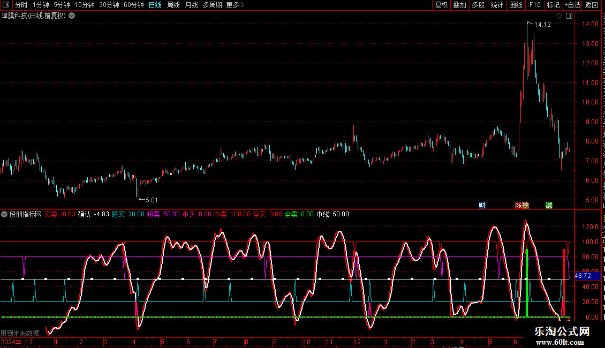
Task: Click the 5.00 price axis label
Action: pyautogui.click(x=592, y=200)
